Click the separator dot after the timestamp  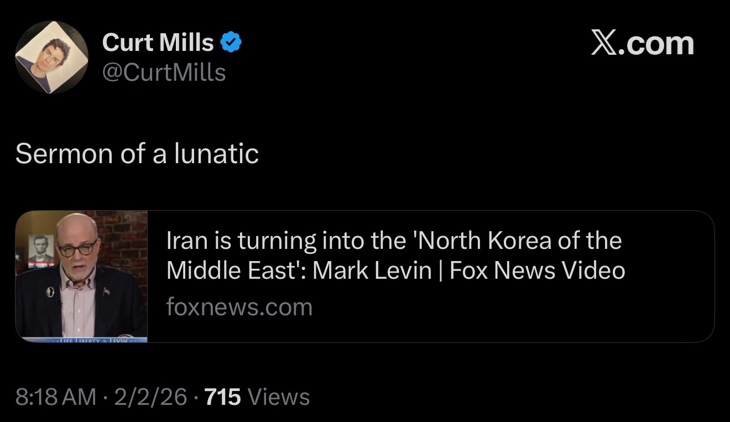pyautogui.click(x=105, y=396)
